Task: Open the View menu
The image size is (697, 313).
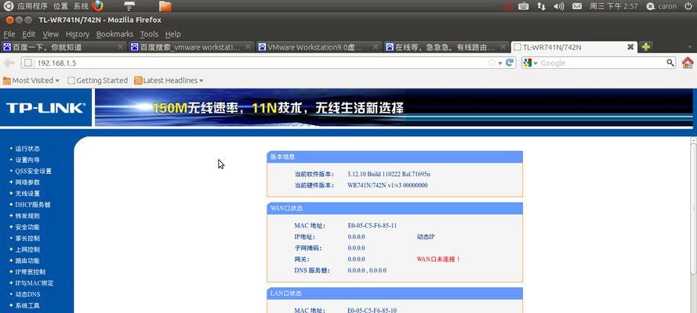Action: point(51,34)
